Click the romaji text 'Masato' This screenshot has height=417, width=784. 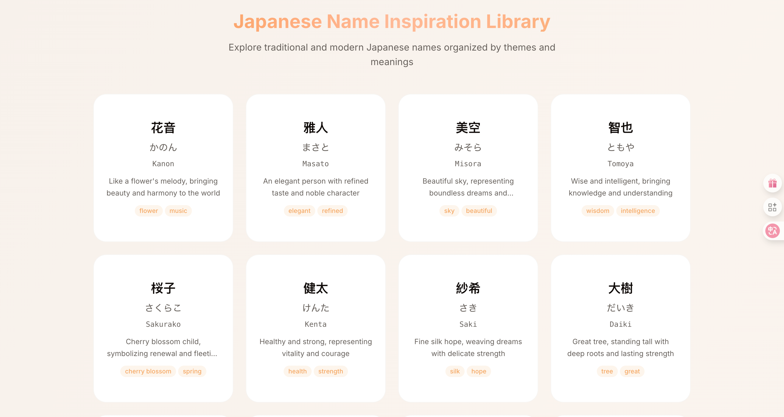[x=316, y=164]
